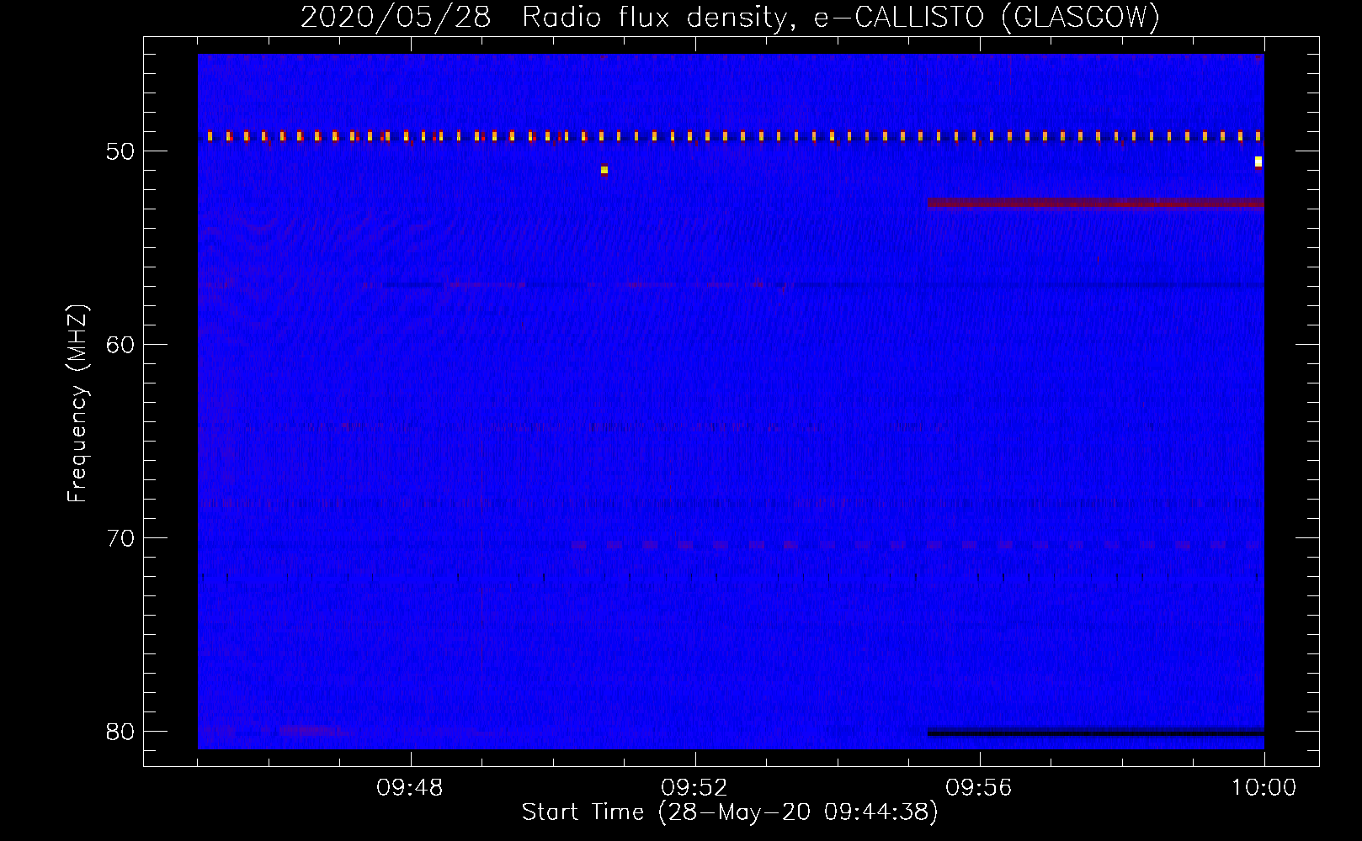Click the 09:56 time tick label
This screenshot has height=841, width=1362.
pyautogui.click(x=979, y=788)
